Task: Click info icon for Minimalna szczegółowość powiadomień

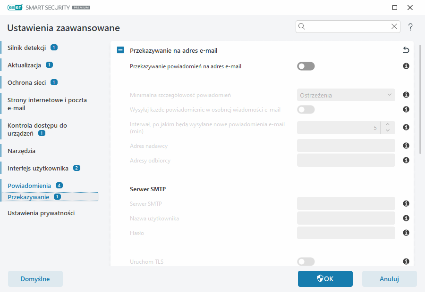Action: tap(406, 95)
